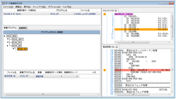This screenshot has height=99, width=176.
Task: Click the empty メモ input cell
Action: tap(90, 76)
